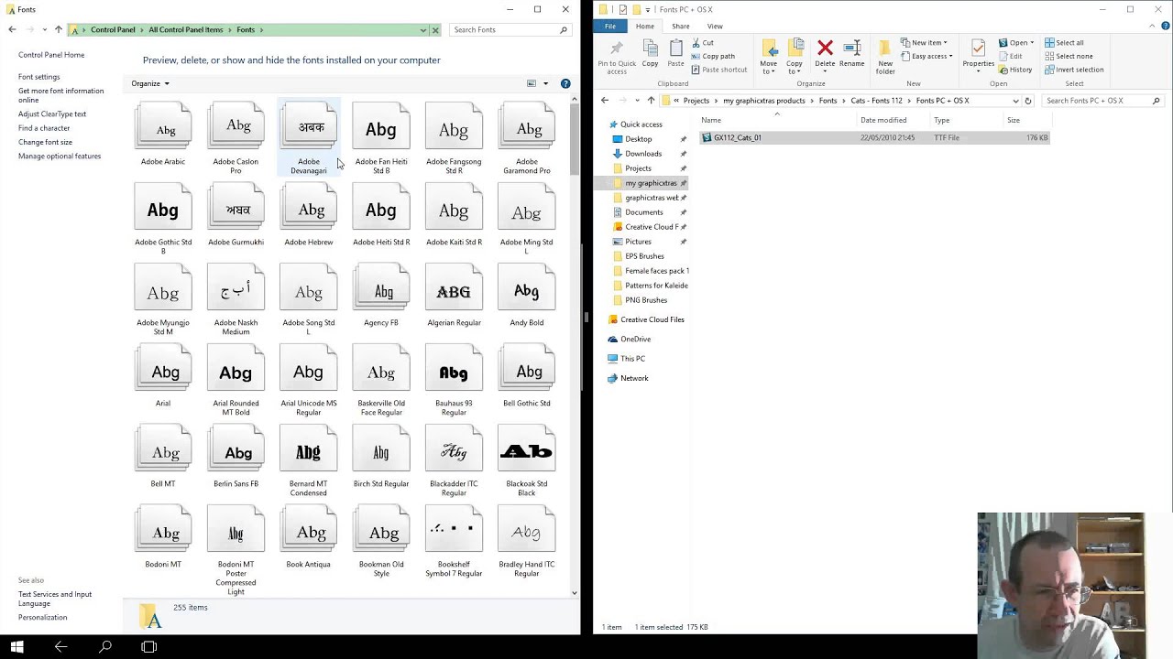This screenshot has height=659, width=1173.
Task: Open Downloads in the navigation pane
Action: 643,154
